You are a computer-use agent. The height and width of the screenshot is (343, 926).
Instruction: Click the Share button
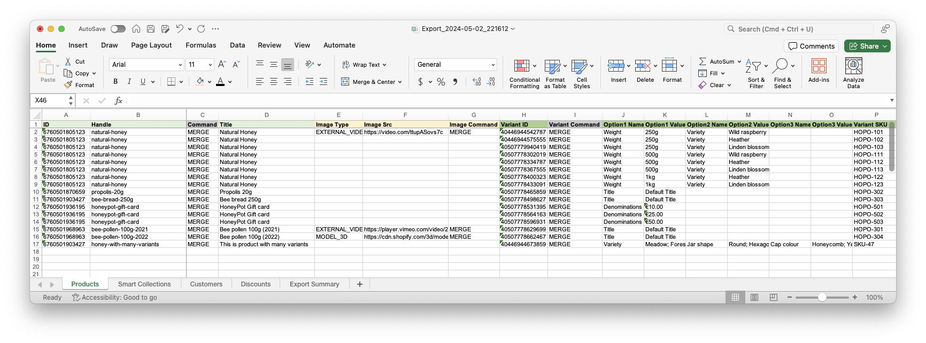(867, 46)
